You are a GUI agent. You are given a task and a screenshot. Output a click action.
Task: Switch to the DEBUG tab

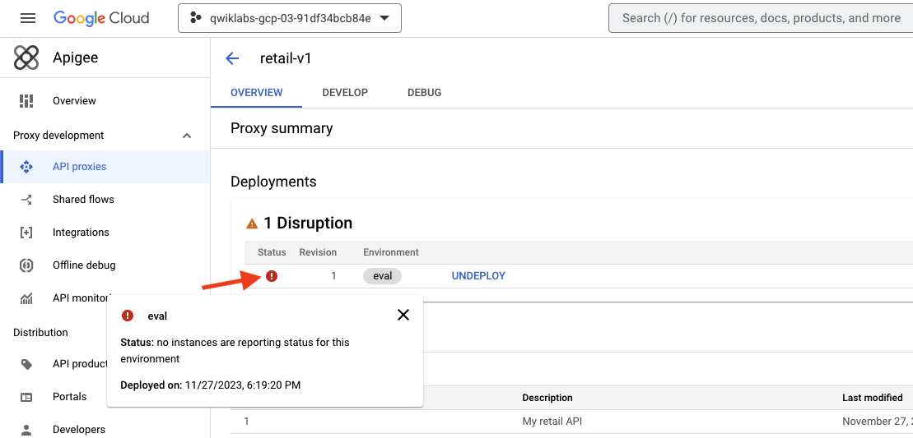tap(424, 93)
